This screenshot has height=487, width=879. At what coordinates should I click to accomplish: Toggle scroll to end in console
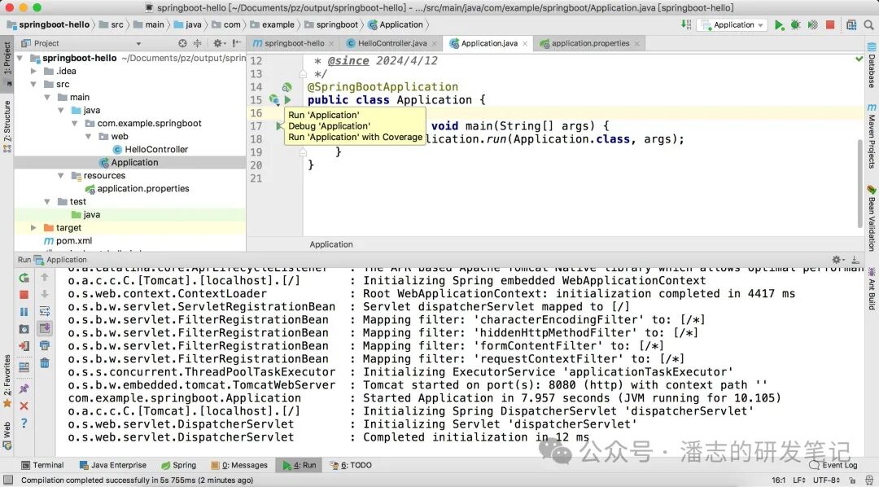click(x=45, y=328)
